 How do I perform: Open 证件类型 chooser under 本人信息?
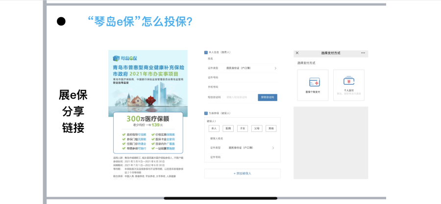pyautogui.click(x=243, y=68)
